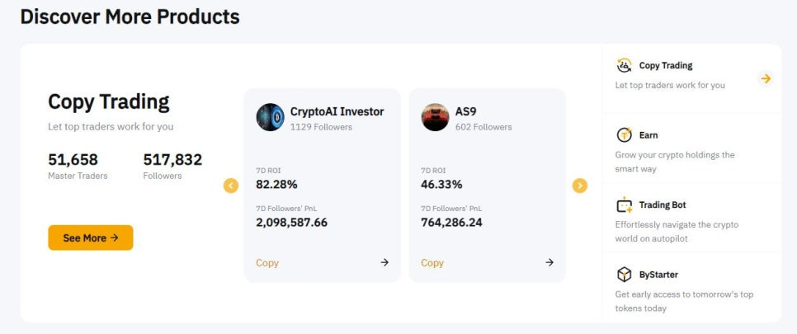Copy the CryptoAI Investor trader
The image size is (797, 334).
[x=267, y=263]
